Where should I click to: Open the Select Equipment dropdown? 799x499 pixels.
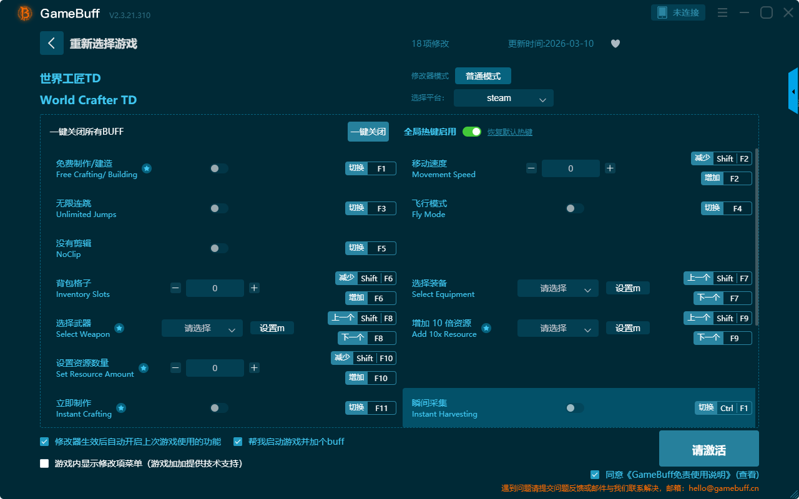click(x=557, y=288)
